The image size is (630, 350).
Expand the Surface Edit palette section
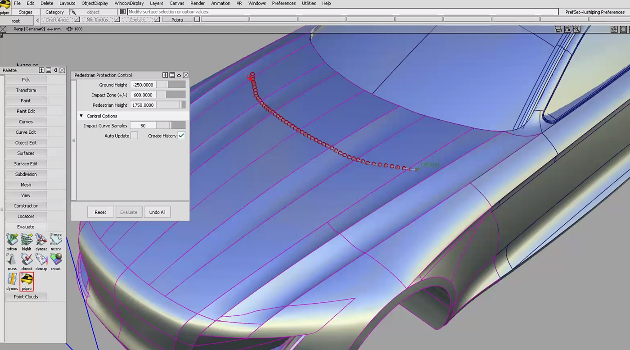[x=26, y=164]
